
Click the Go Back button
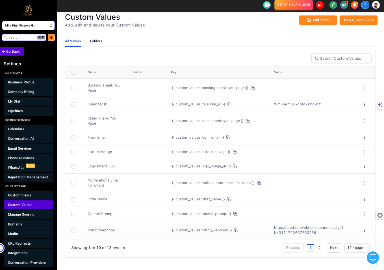click(12, 52)
